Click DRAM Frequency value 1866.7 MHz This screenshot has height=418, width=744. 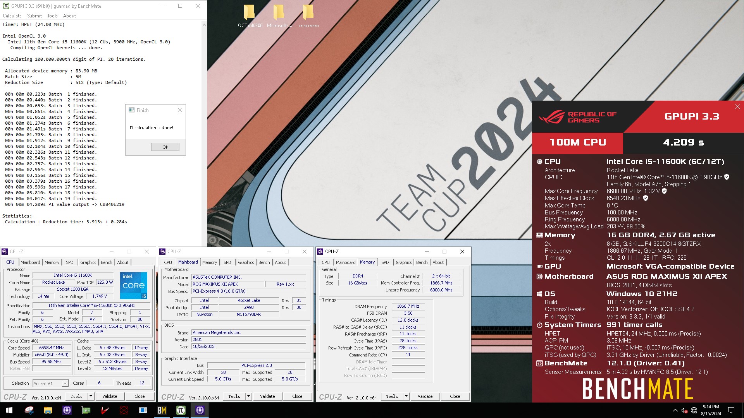pos(408,306)
